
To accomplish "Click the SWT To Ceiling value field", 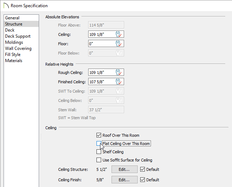I will tap(106, 91).
